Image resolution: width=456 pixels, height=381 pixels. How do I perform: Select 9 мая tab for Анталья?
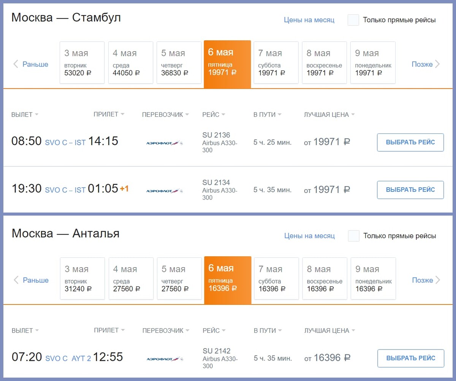pyautogui.click(x=373, y=278)
